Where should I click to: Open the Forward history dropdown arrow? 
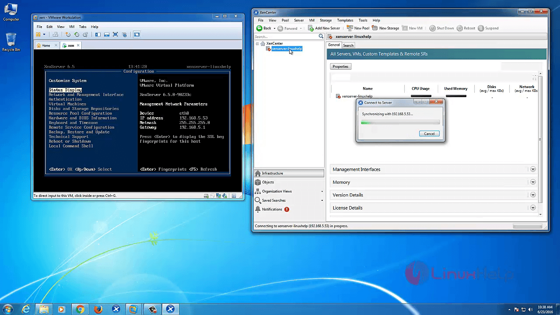point(301,28)
